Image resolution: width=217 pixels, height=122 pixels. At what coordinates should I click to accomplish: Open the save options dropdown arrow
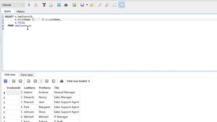[x=87, y=5]
